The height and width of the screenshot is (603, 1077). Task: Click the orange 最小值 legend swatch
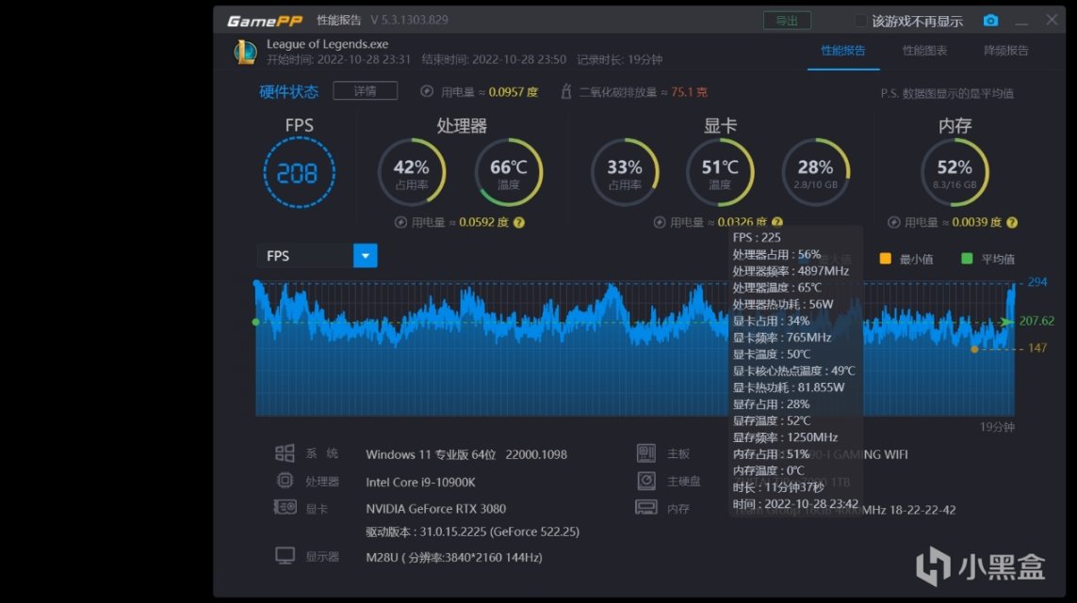tap(886, 259)
